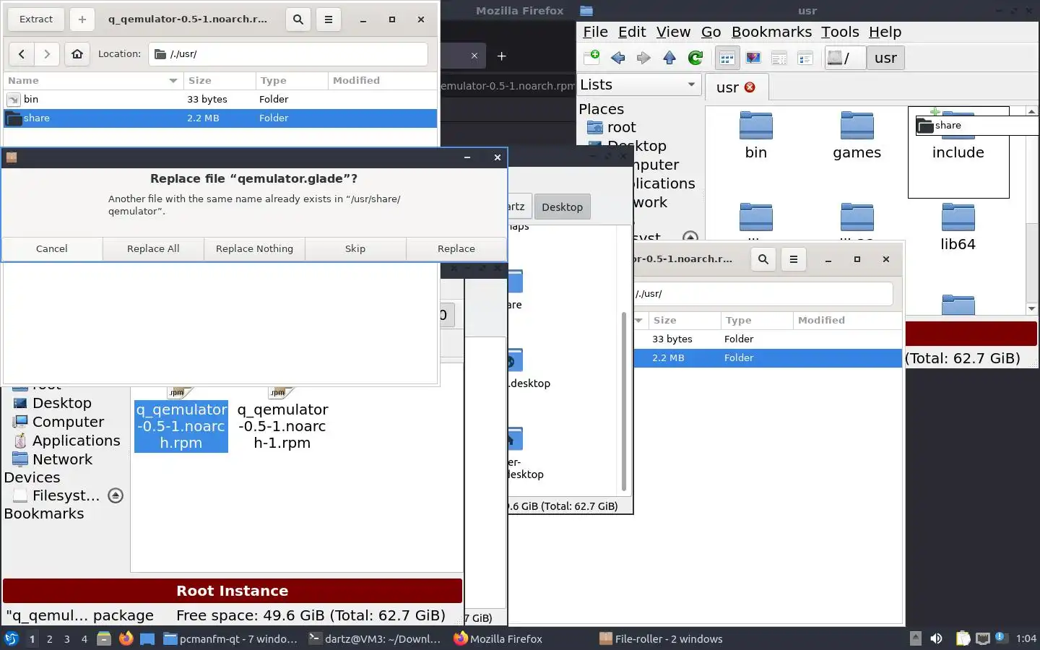1040x650 pixels.
Task: Select the games folder icon in usr window
Action: (857, 126)
